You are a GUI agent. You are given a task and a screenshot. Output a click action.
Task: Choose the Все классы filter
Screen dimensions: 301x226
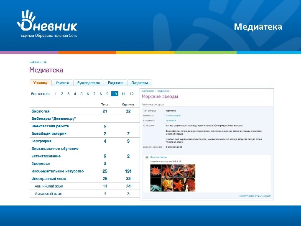[x=41, y=94]
